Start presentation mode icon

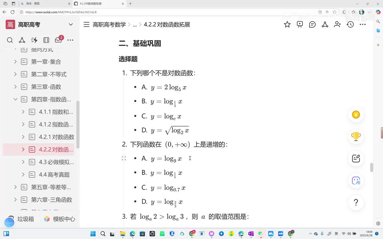click(x=300, y=24)
